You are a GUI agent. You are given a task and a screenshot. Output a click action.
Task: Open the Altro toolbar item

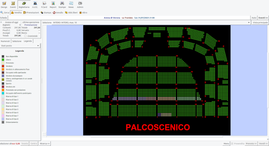[x=83, y=12]
